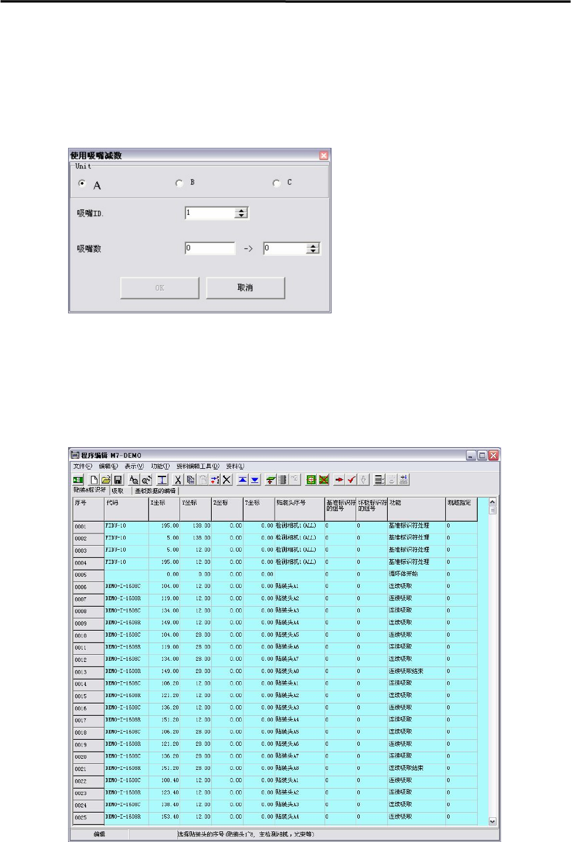Click the underlined I-beam toolbar icon

click(162, 479)
